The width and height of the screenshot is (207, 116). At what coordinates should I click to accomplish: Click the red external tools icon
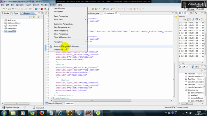tap(42, 9)
